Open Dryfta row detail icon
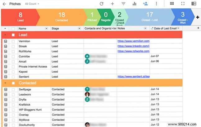201x127 pixels. [x=6, y=100]
